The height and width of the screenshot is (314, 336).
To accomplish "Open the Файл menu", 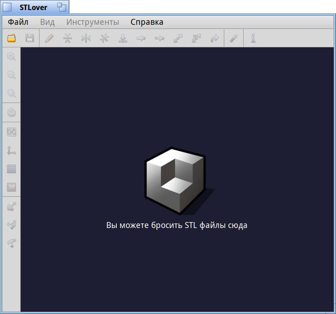I will point(18,22).
